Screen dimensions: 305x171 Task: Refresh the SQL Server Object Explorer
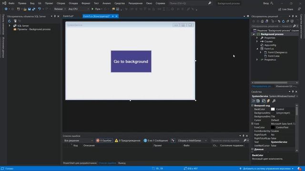10,21
